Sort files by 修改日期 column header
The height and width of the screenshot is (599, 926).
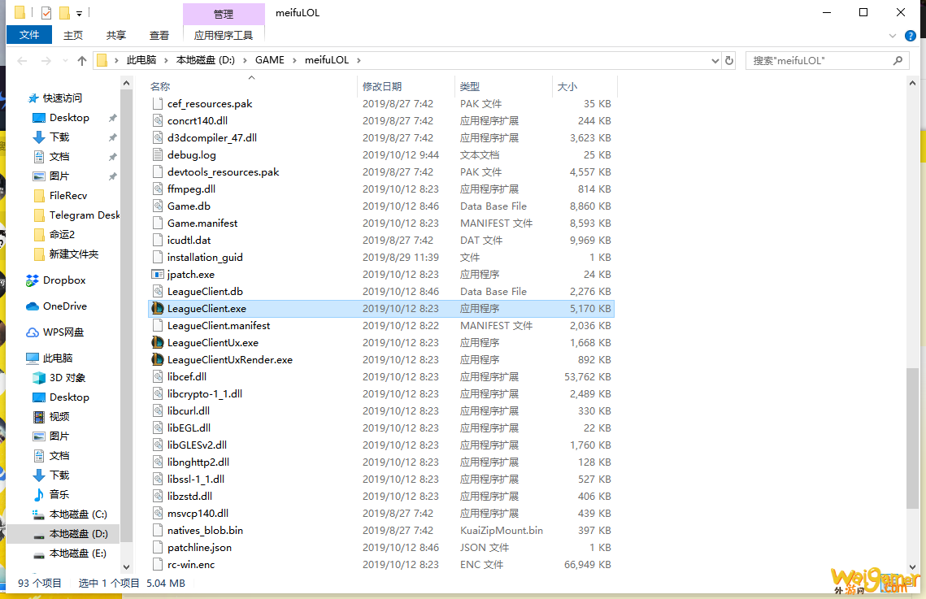382,87
